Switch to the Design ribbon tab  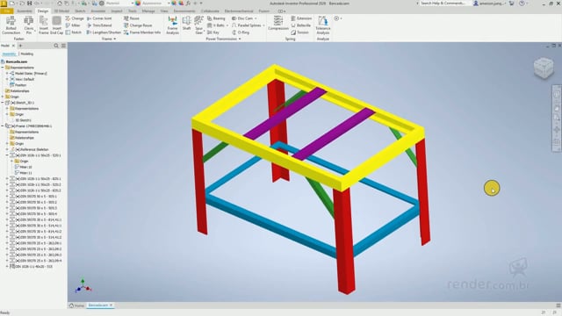[43, 11]
